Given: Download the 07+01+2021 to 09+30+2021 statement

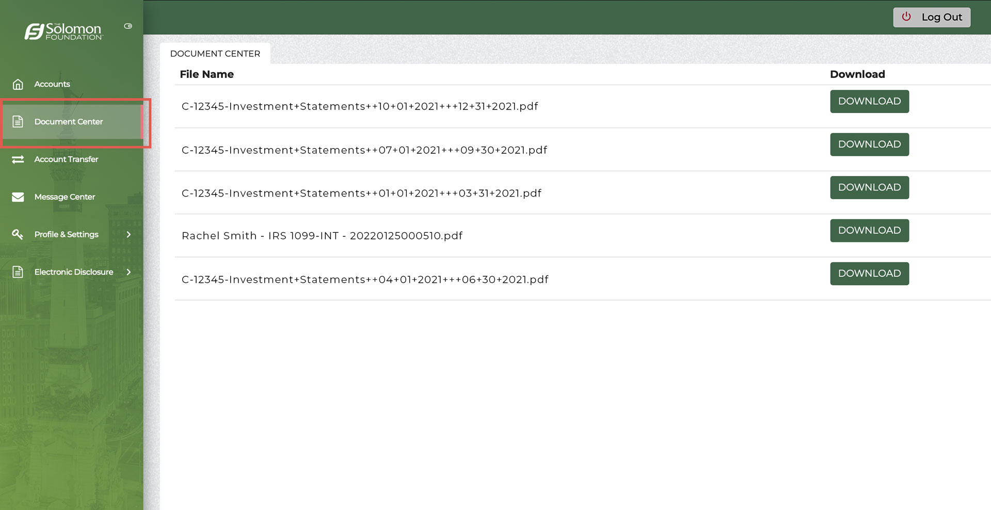Looking at the screenshot, I should 869,145.
